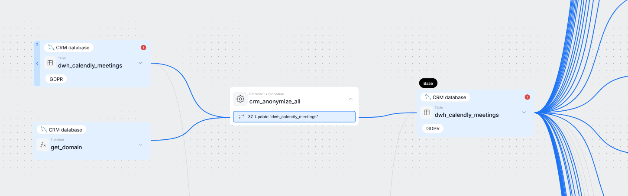Expand the Base dwh_calendly_meetings node chevron
This screenshot has height=196, width=628.
pyautogui.click(x=524, y=112)
